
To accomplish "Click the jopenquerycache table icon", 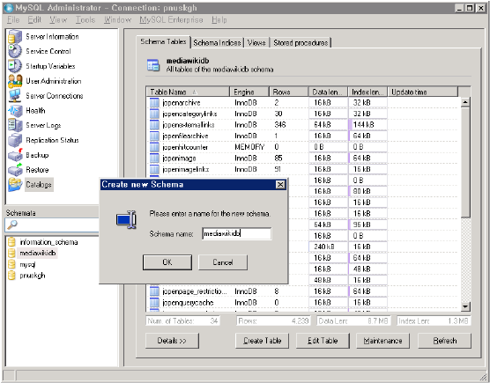I will (154, 302).
